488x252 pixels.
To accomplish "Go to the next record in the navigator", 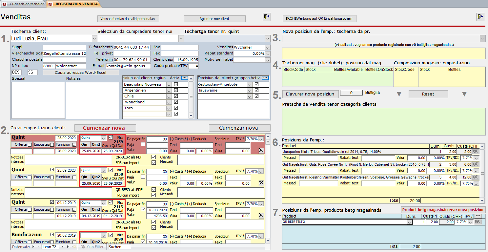I will (63, 247).
